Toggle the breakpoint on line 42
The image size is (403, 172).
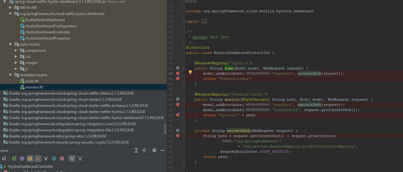tap(178, 115)
